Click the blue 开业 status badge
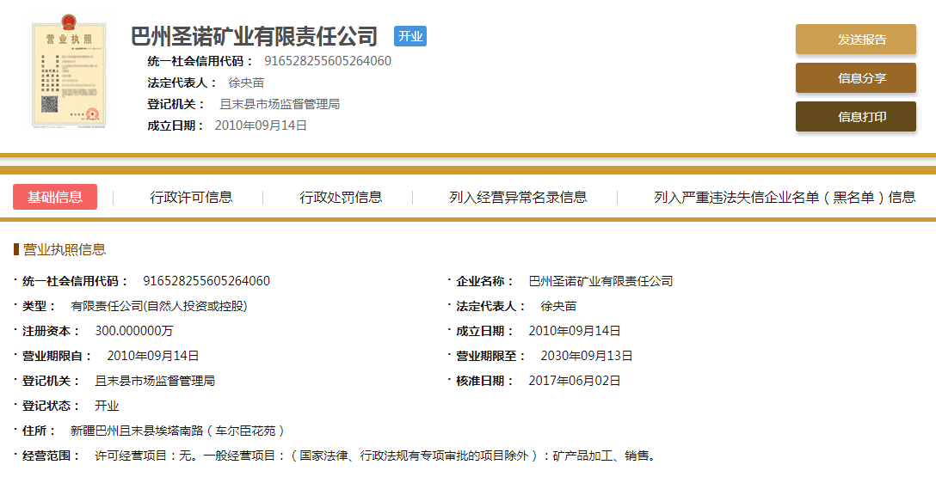Viewport: 936px width, 477px height. point(410,36)
